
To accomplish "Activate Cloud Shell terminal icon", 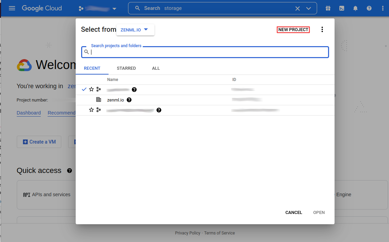I will (342, 8).
